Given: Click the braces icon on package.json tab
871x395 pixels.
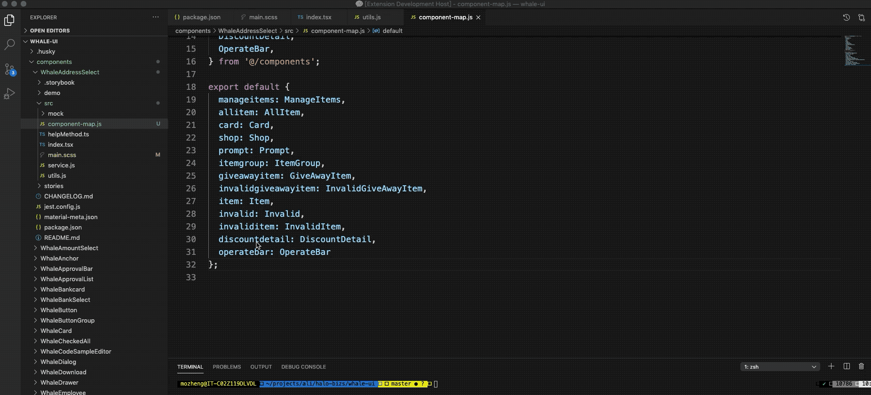Looking at the screenshot, I should point(177,17).
